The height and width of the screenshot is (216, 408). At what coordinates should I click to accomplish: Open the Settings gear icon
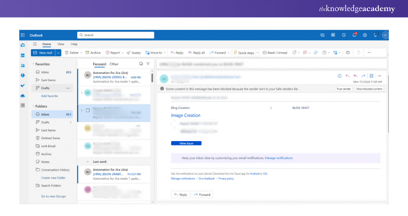coord(365,35)
